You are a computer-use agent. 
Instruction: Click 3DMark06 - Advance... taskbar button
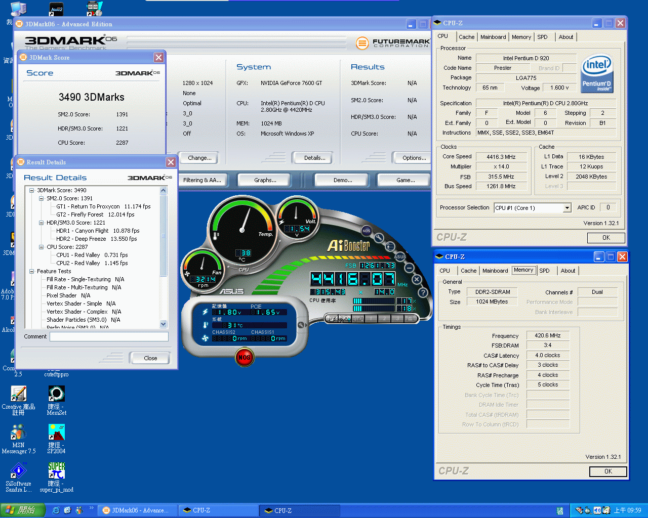click(137, 510)
